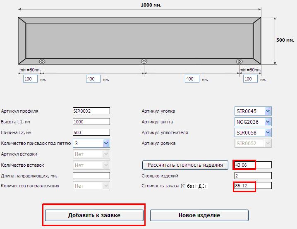Screen dimensions: 297x229
Task: Focus the Артикул профиля input field
Action: click(91, 111)
